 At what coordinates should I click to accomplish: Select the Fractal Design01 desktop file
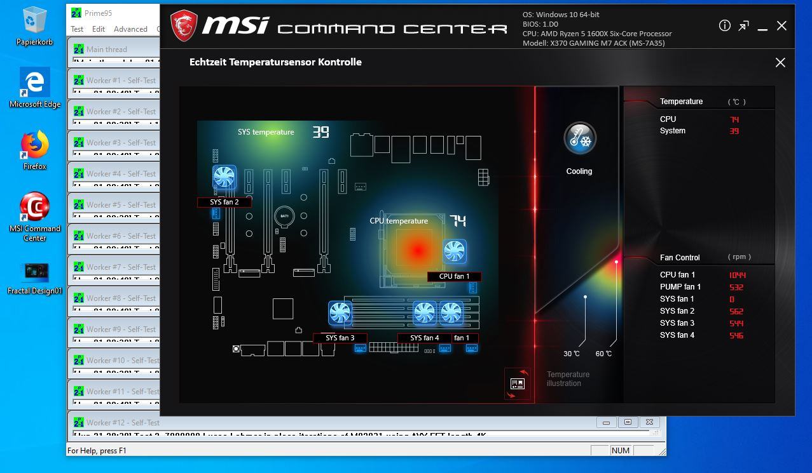pyautogui.click(x=34, y=279)
